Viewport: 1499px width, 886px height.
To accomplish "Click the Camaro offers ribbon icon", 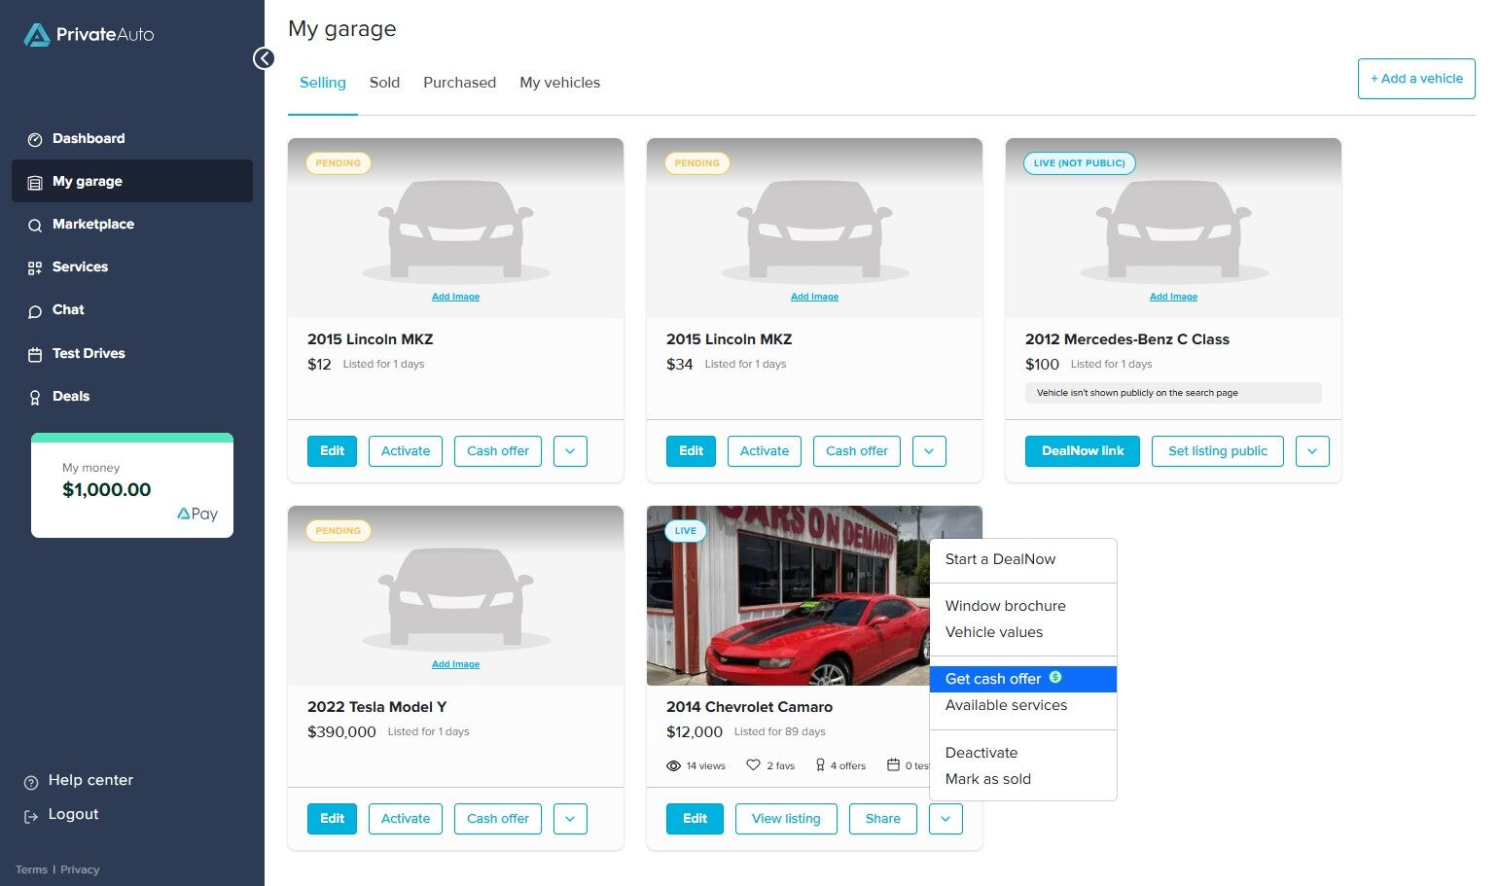I will pos(820,765).
